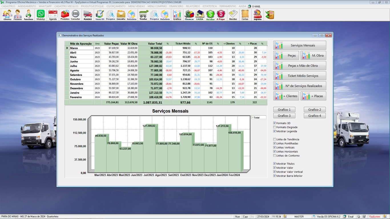The image size is (390, 219).
Task: Select the Julho row in the table
Action: tap(166, 66)
